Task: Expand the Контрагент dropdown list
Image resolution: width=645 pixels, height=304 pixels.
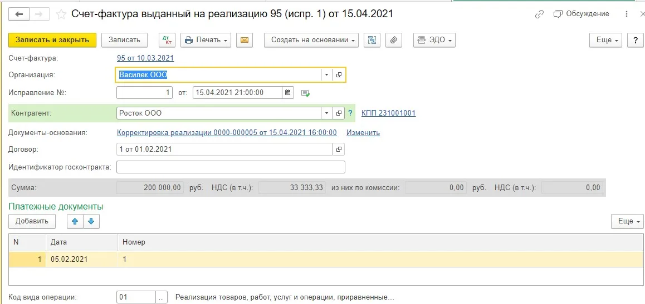Action: 326,113
